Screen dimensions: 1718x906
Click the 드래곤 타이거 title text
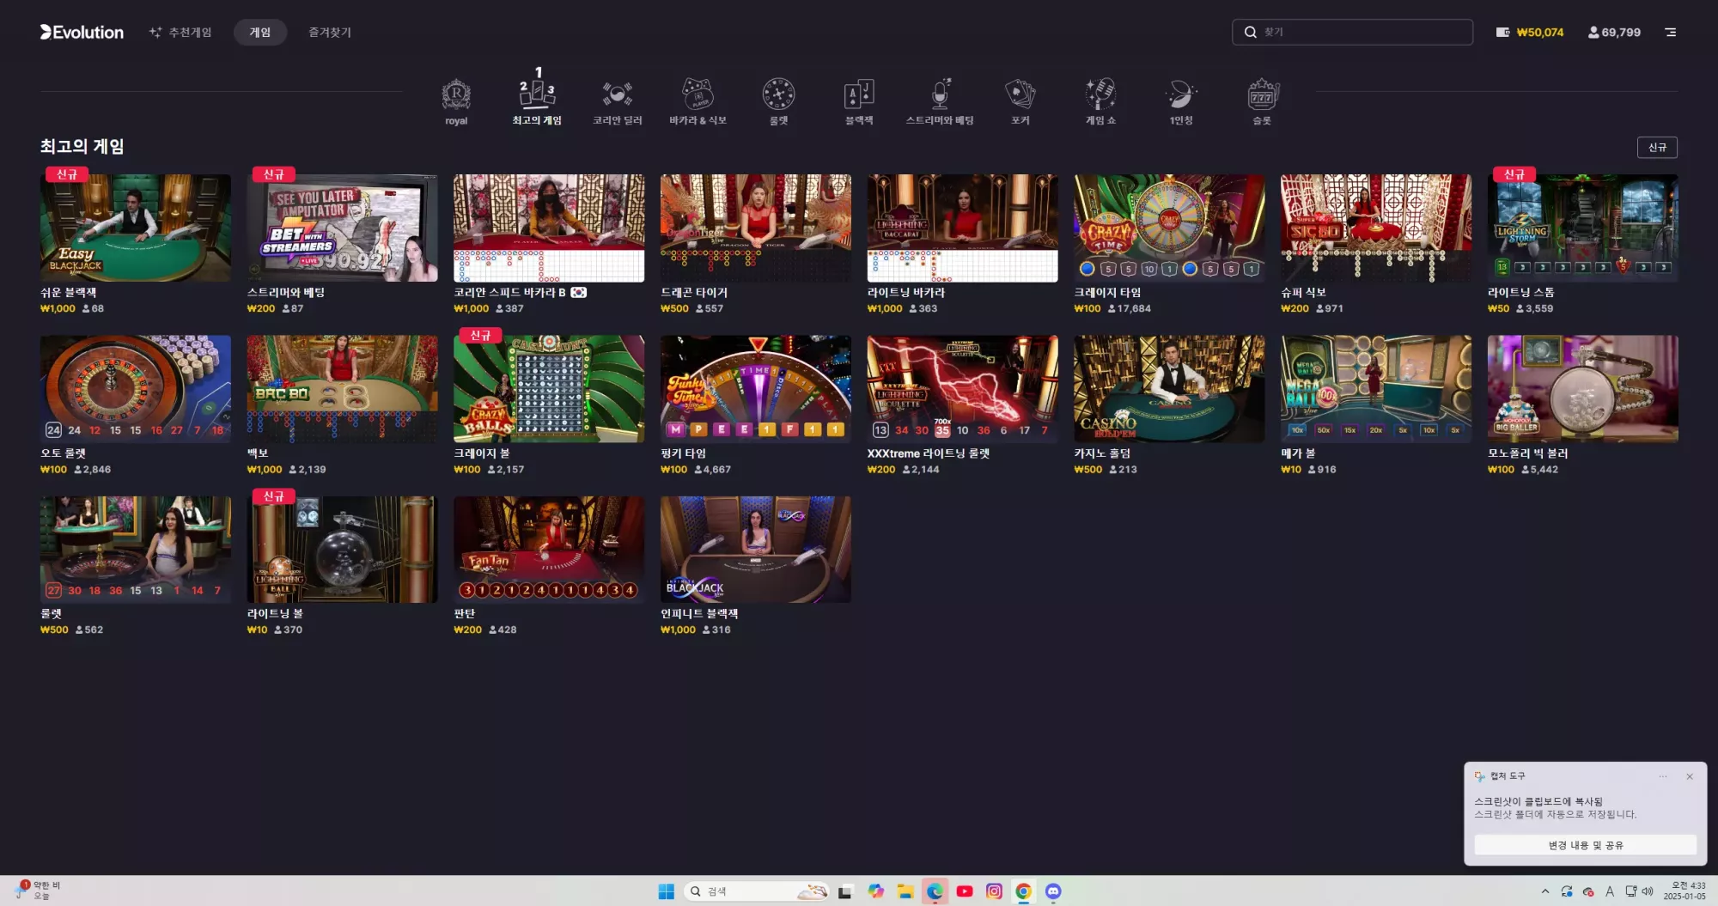[x=694, y=292]
